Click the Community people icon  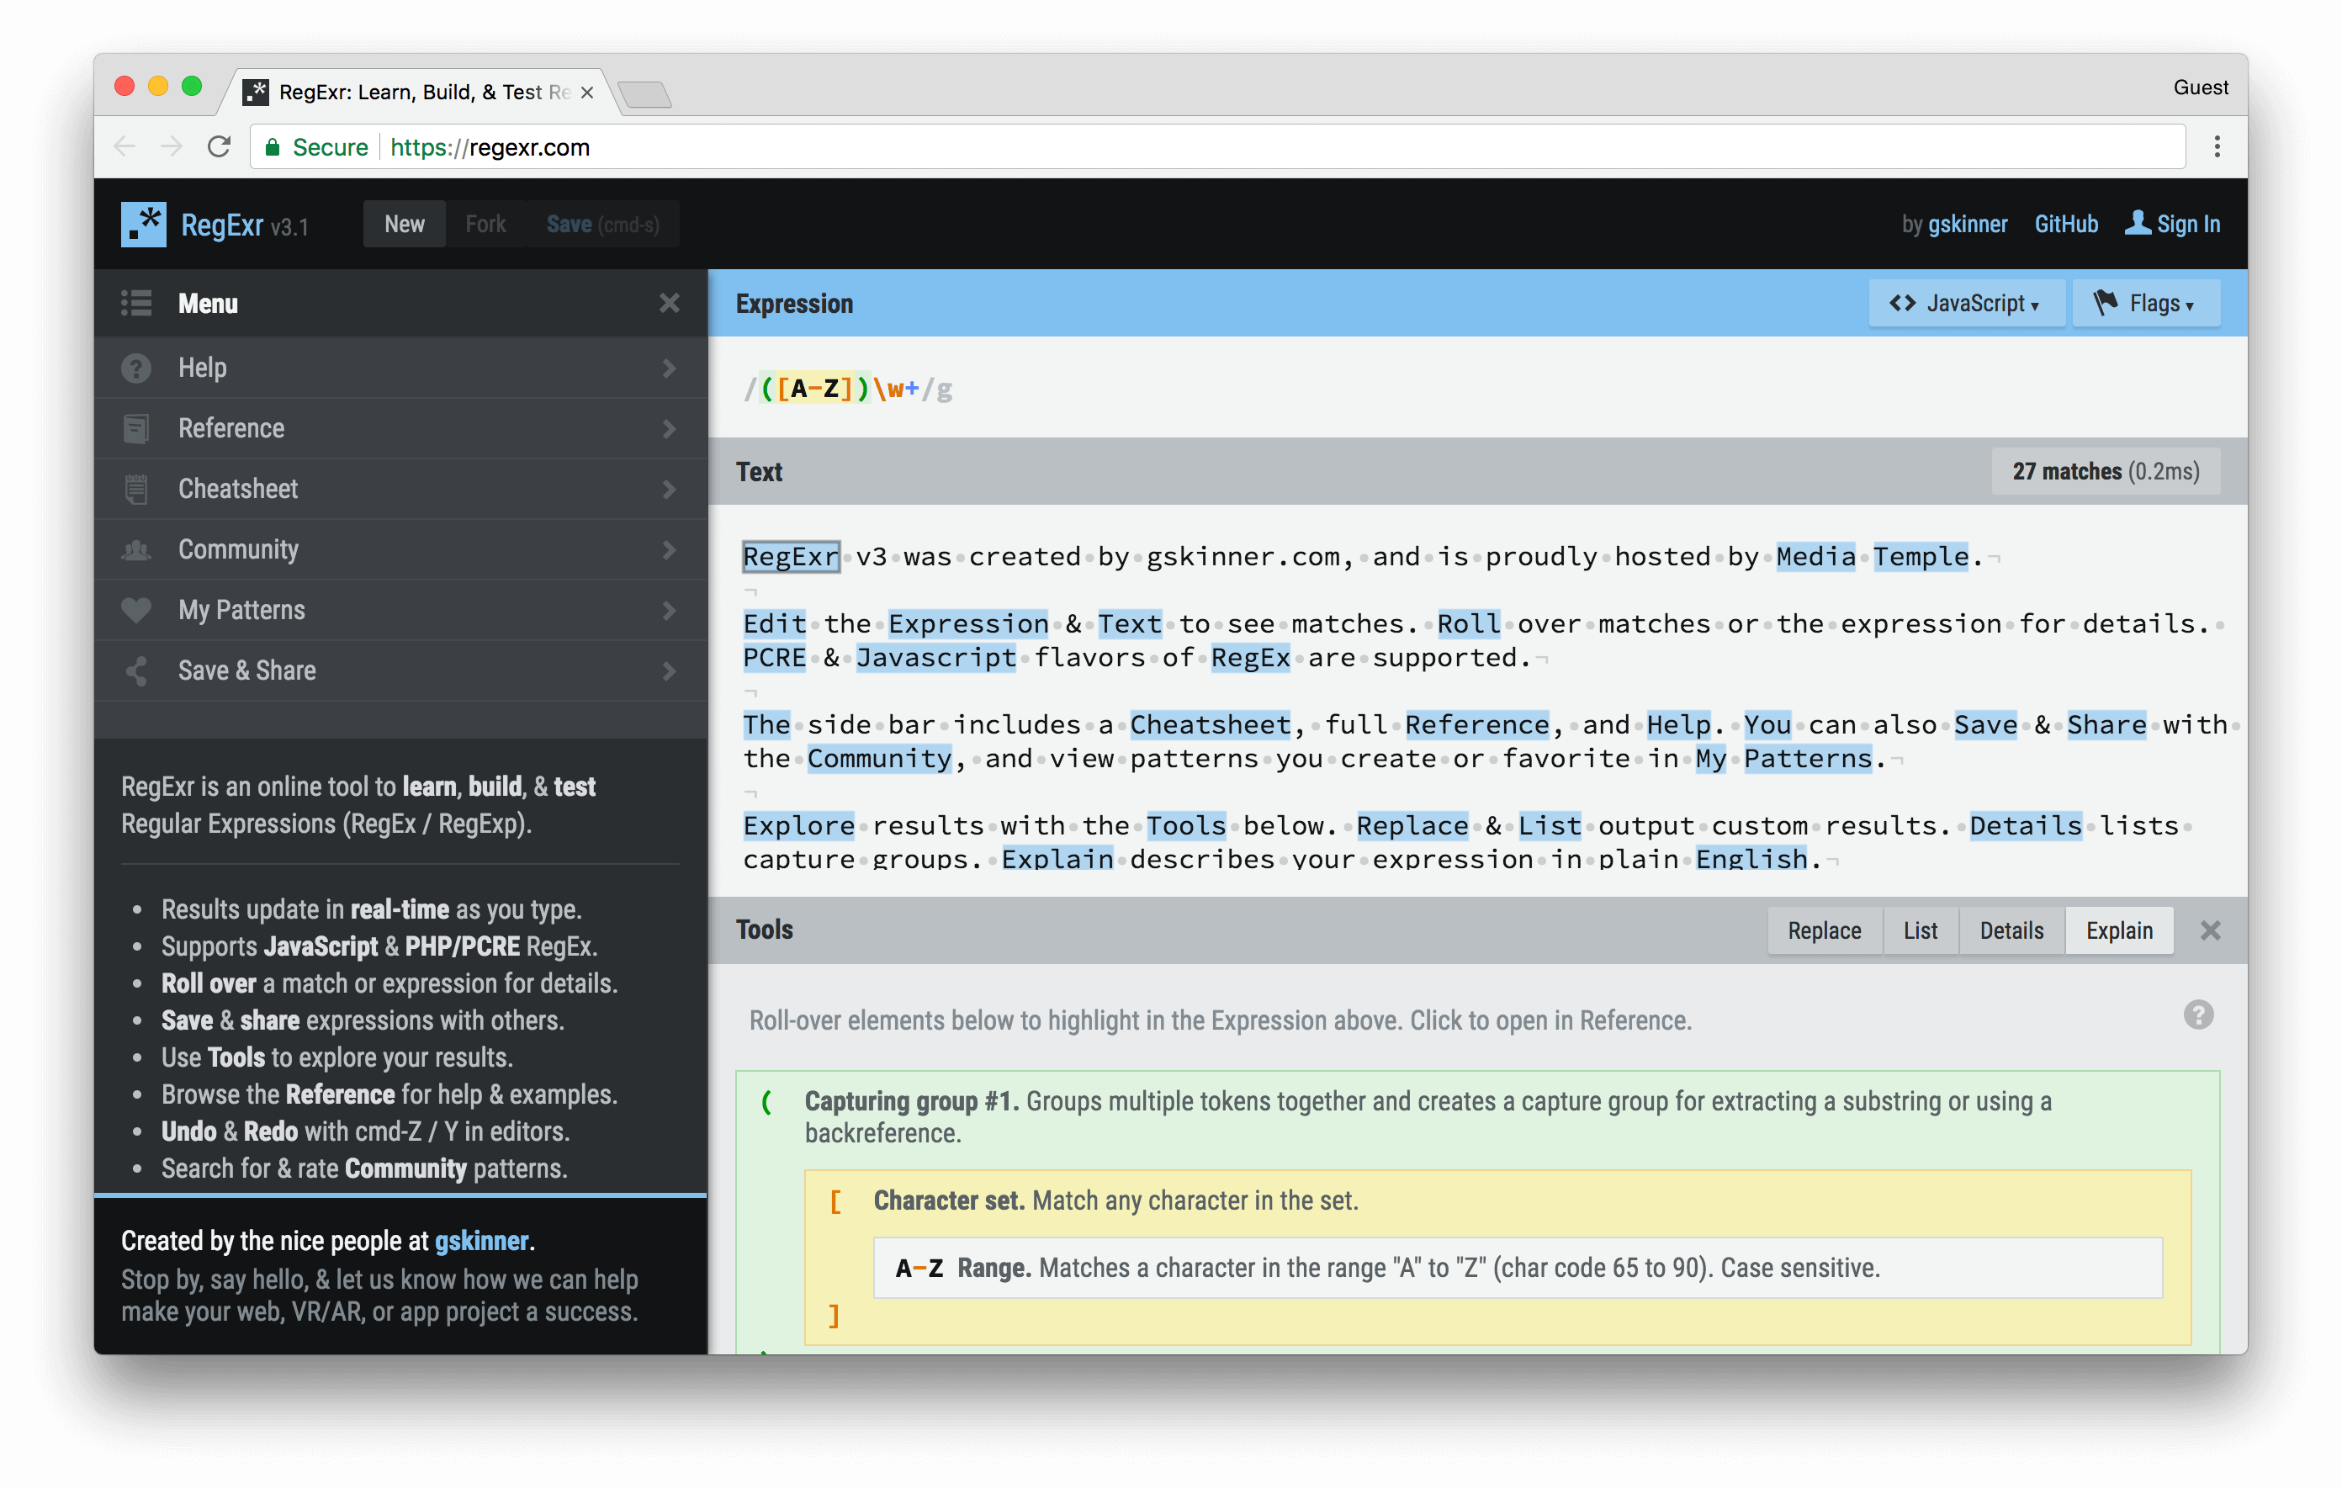136,550
